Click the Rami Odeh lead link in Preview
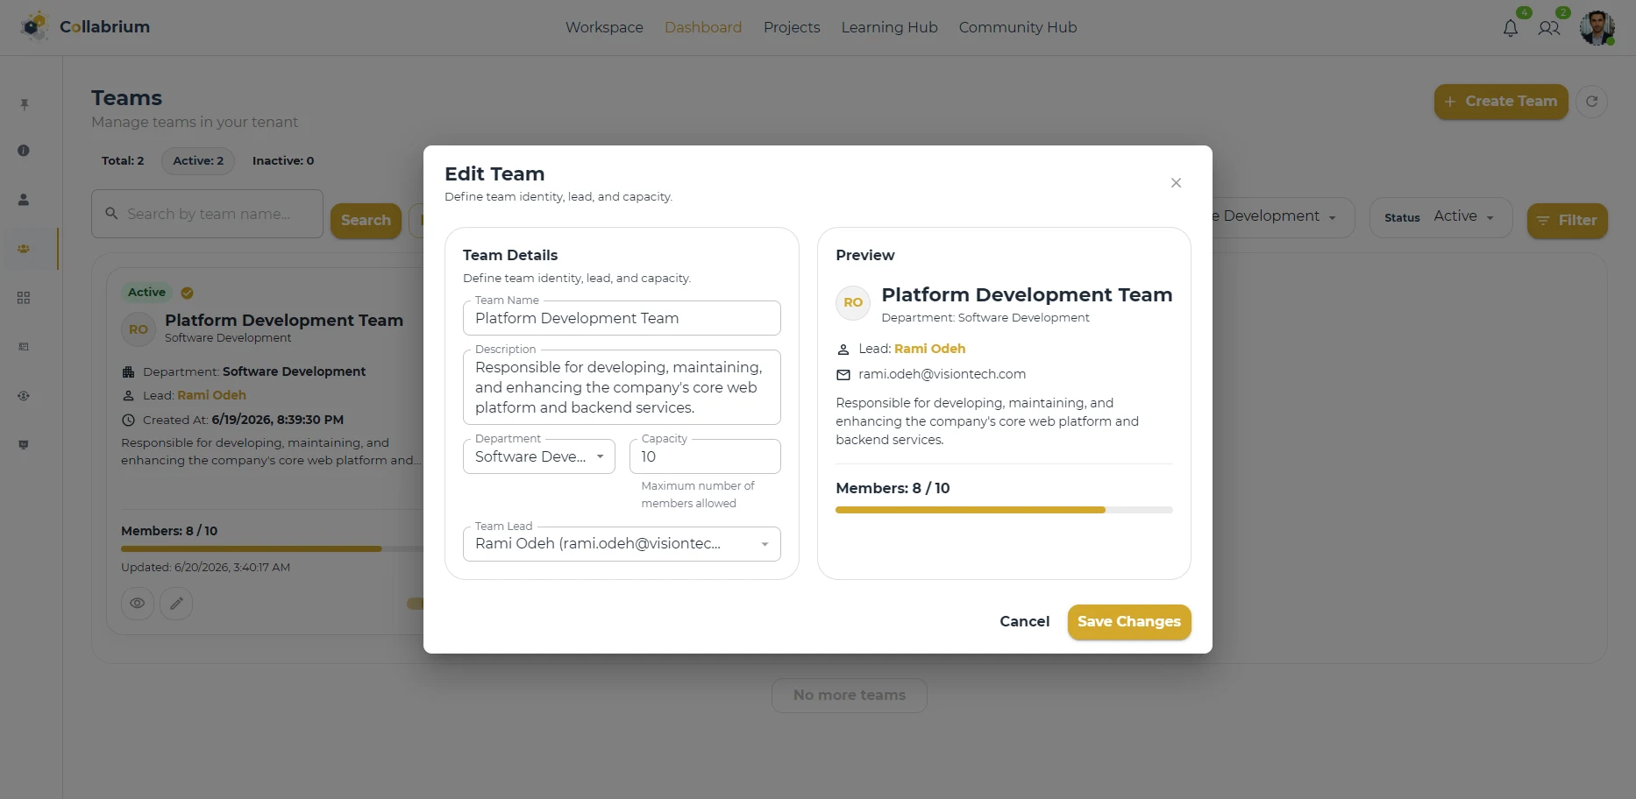1636x799 pixels. [929, 349]
